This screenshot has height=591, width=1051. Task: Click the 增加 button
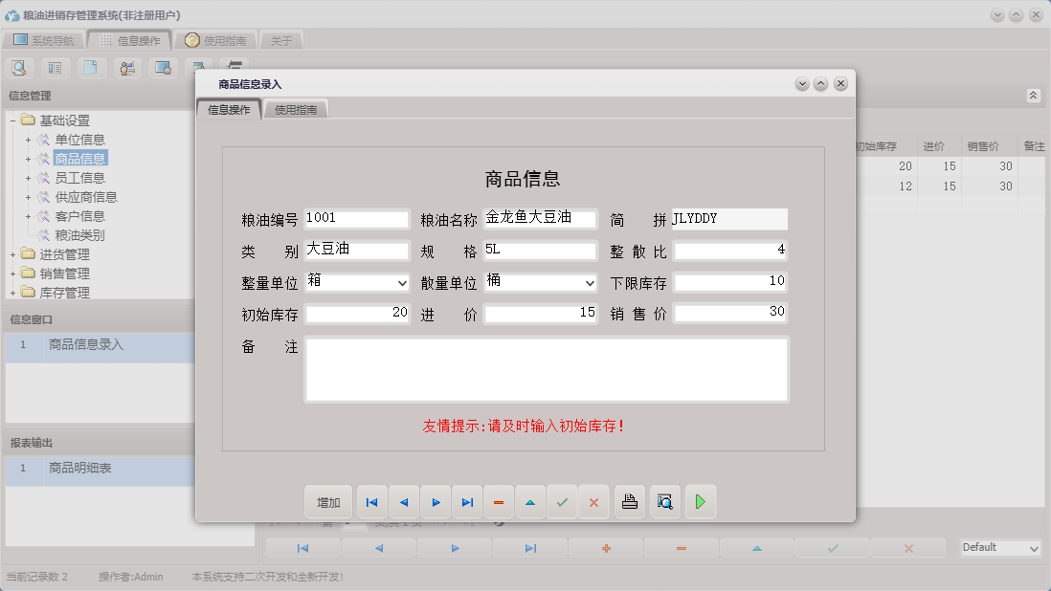point(328,501)
